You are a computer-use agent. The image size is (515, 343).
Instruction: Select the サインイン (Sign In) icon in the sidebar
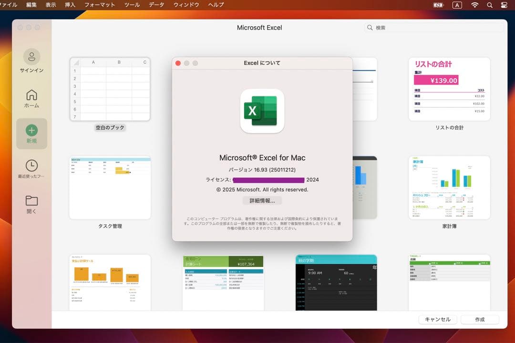coord(31,57)
